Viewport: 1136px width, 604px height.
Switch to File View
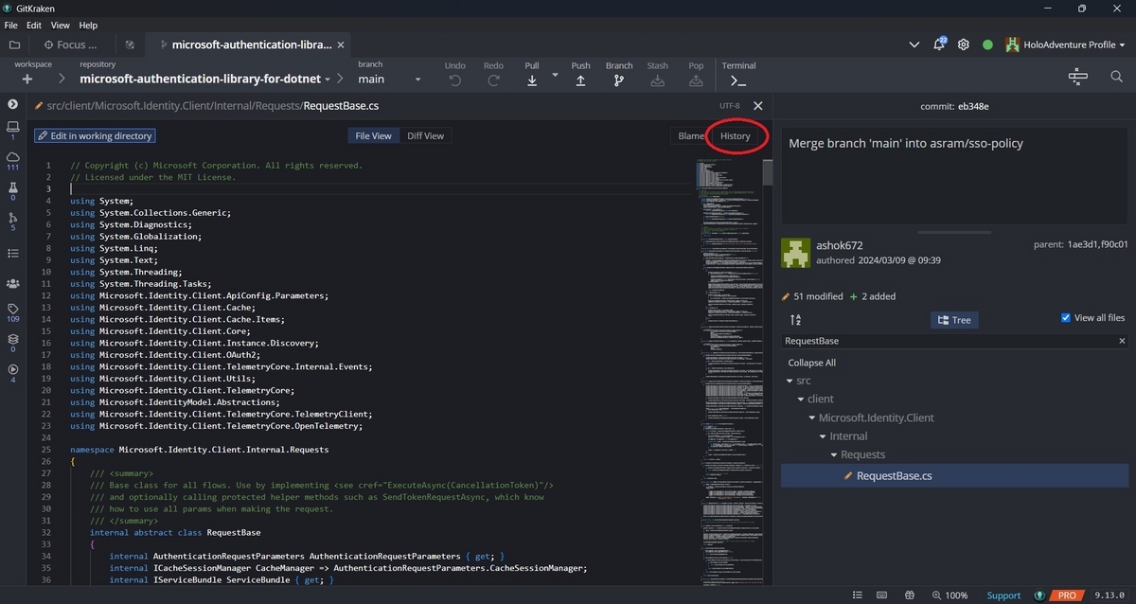pyautogui.click(x=373, y=135)
